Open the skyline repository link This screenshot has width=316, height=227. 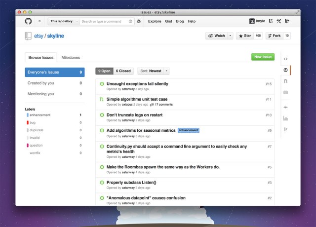pyautogui.click(x=56, y=36)
